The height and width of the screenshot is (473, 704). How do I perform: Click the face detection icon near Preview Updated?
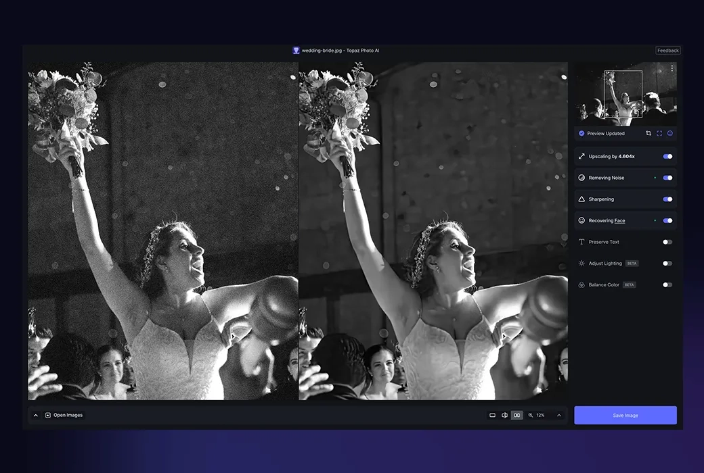point(670,133)
